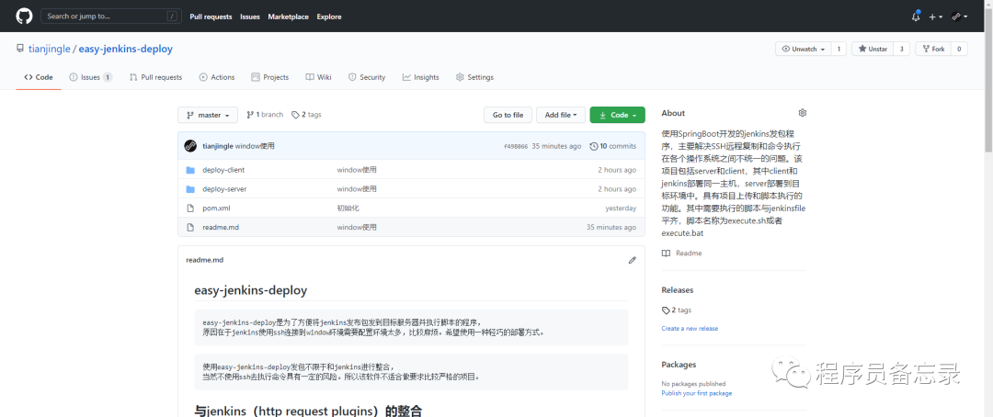Click the fork count 0
The width and height of the screenshot is (993, 417).
(959, 49)
